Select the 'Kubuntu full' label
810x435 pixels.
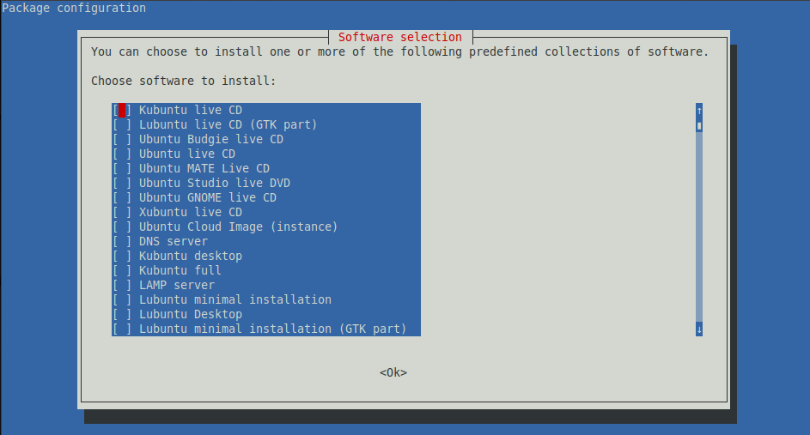pos(180,270)
